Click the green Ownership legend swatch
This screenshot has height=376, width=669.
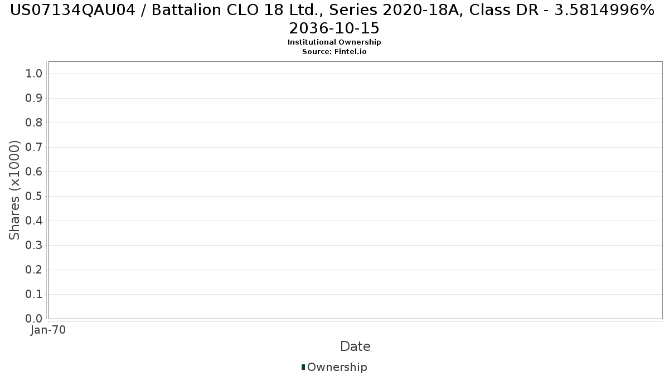point(303,367)
